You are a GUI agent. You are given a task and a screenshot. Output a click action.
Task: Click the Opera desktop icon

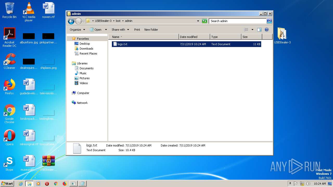point(9,138)
